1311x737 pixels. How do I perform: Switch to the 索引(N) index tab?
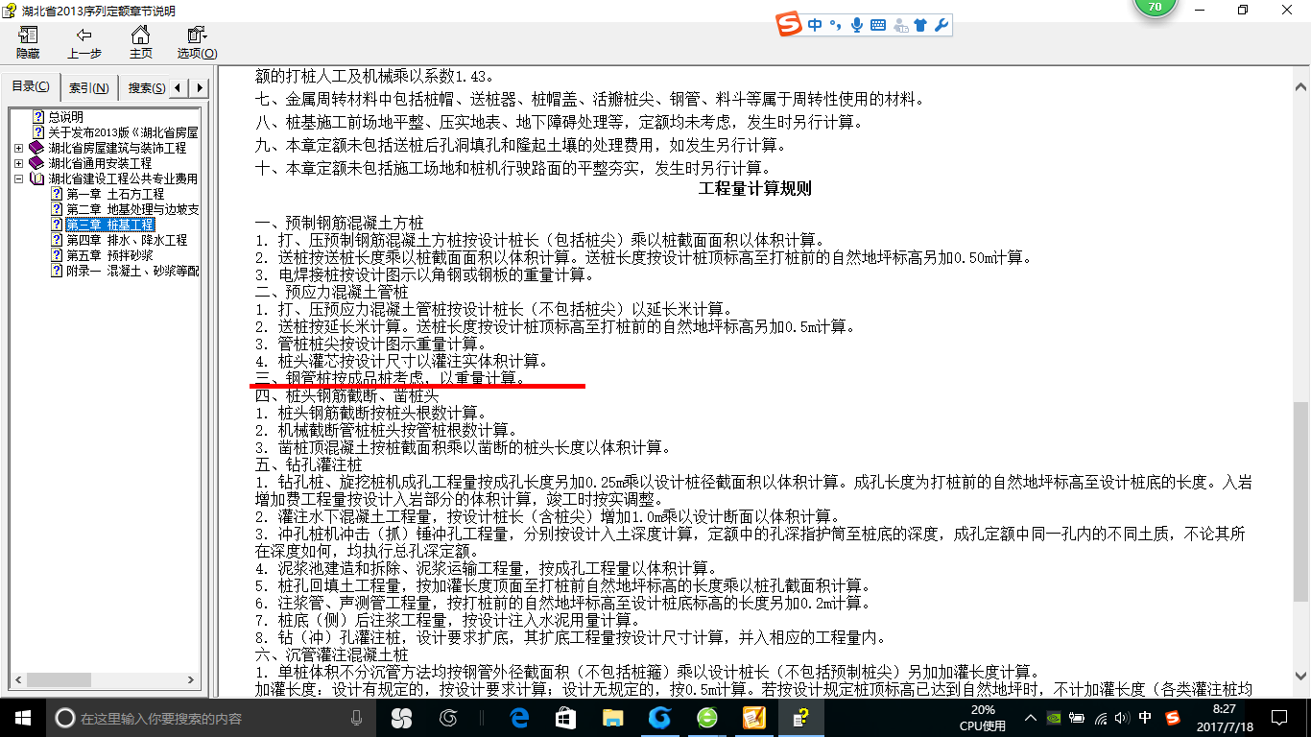[88, 88]
